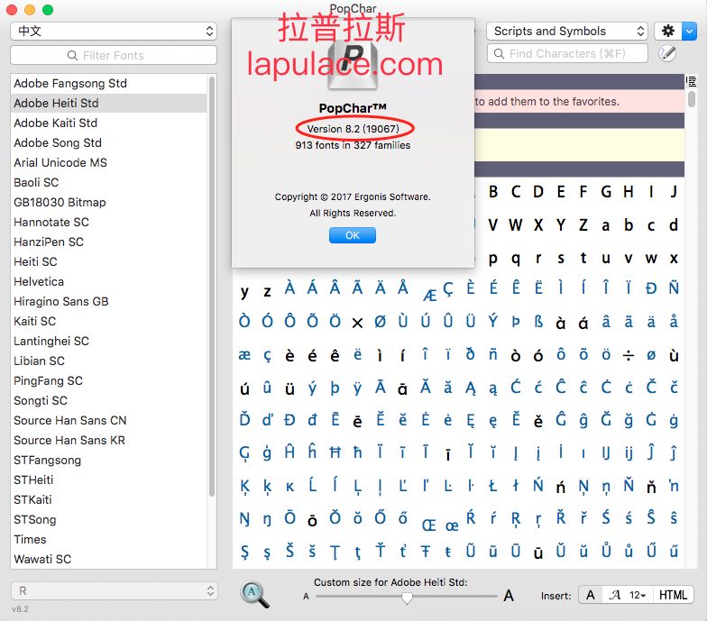Screen dimensions: 707x621
Task: Select Kaiti SC font
Action: (x=108, y=321)
